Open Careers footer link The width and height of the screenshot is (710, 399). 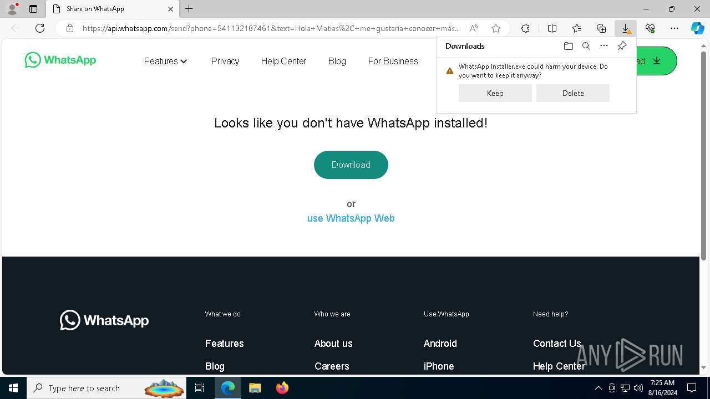pyautogui.click(x=332, y=366)
